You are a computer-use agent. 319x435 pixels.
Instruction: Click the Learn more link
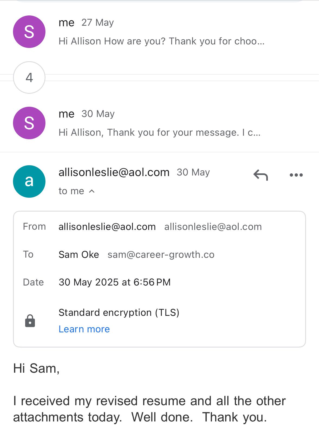pos(84,329)
